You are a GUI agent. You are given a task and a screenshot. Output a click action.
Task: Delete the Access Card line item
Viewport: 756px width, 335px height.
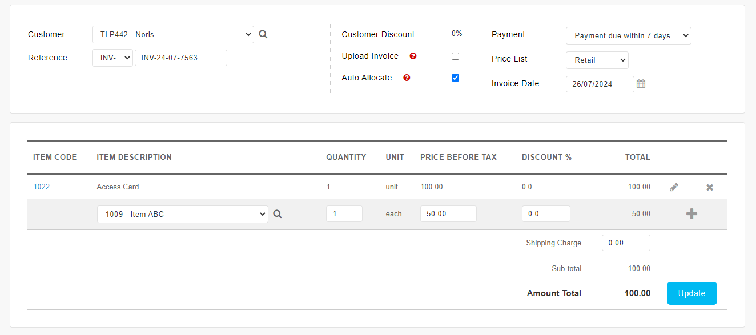(x=710, y=187)
